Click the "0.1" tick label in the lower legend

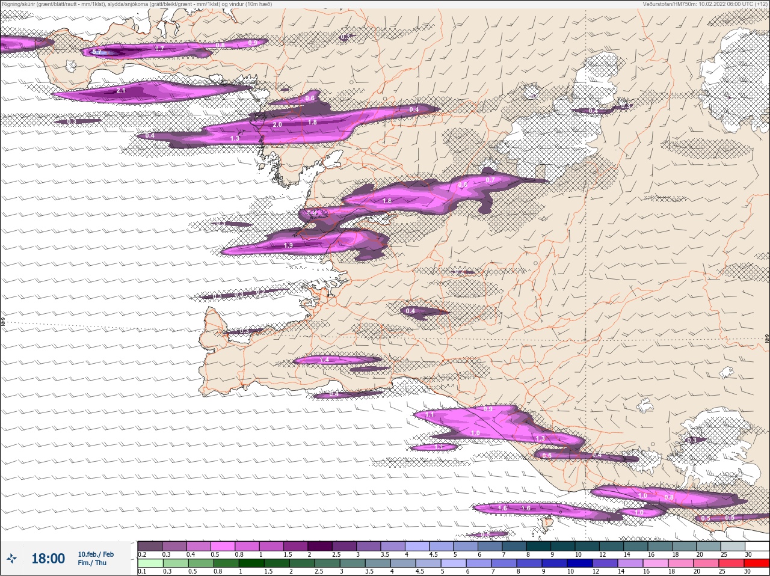click(143, 571)
